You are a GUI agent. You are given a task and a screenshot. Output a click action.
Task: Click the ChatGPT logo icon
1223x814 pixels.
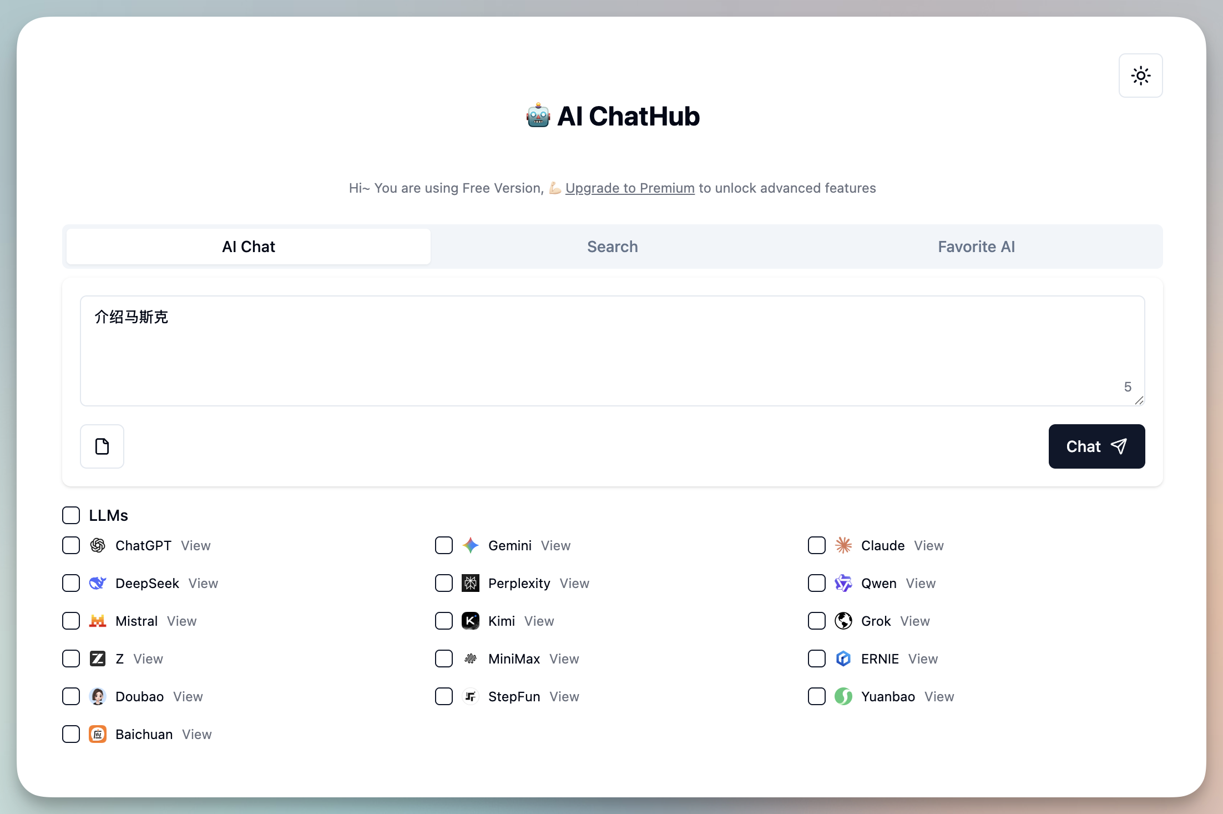pyautogui.click(x=98, y=545)
